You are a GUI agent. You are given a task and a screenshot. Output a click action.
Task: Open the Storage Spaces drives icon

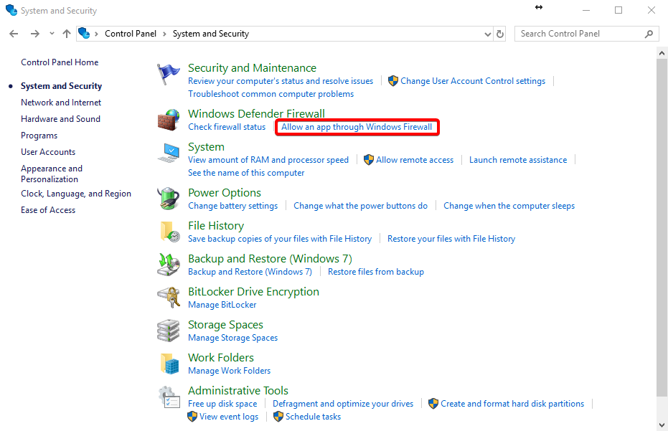click(169, 331)
